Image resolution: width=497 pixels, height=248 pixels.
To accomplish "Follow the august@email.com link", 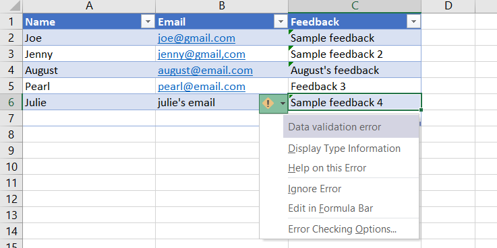I will click(206, 71).
